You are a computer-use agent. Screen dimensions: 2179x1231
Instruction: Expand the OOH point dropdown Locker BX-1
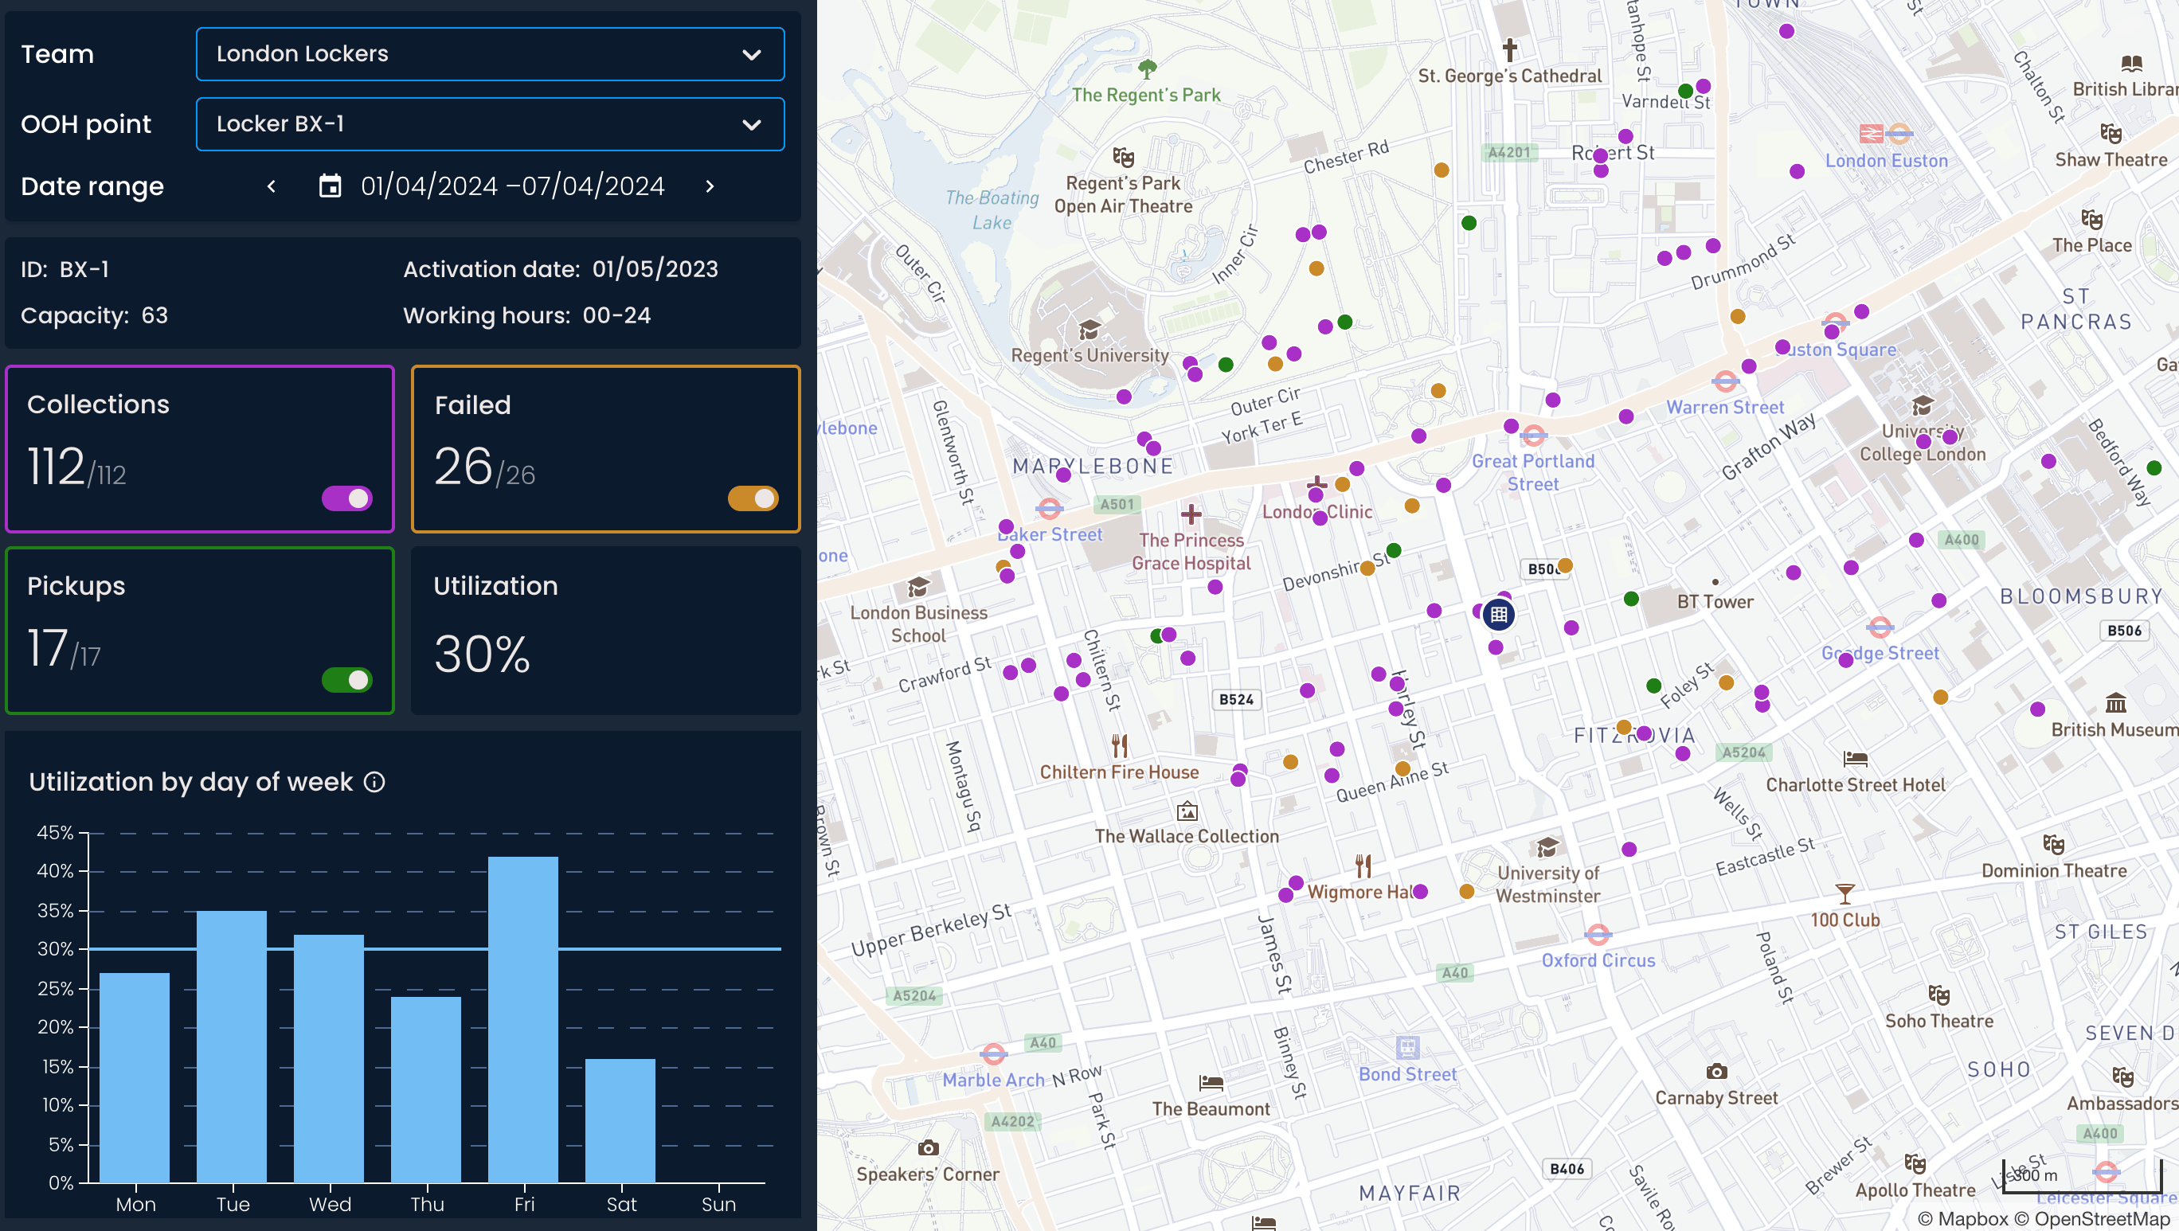490,124
